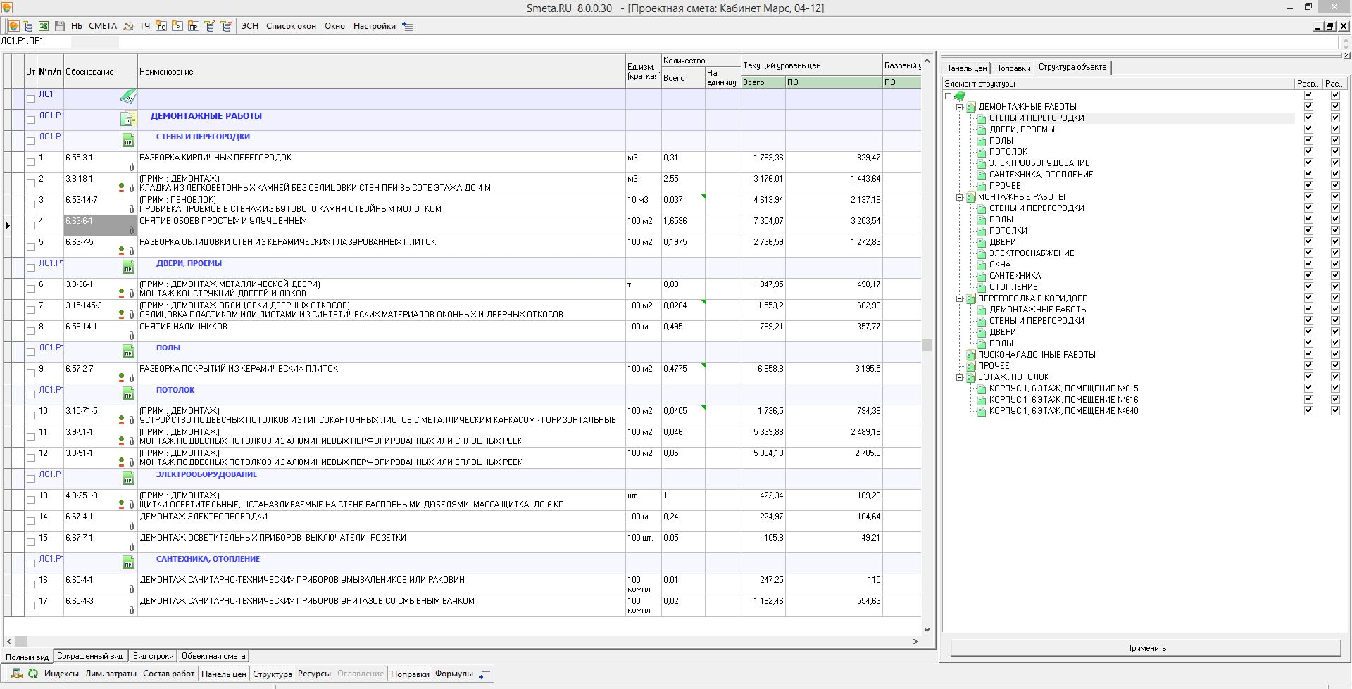Screen dimensions: 1352x689
Task: Open the Настройки menu
Action: pyautogui.click(x=374, y=26)
